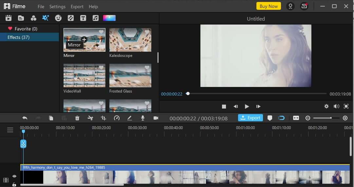Toggle video track visibility eye icon
This screenshot has height=187, width=354.
click(14, 176)
